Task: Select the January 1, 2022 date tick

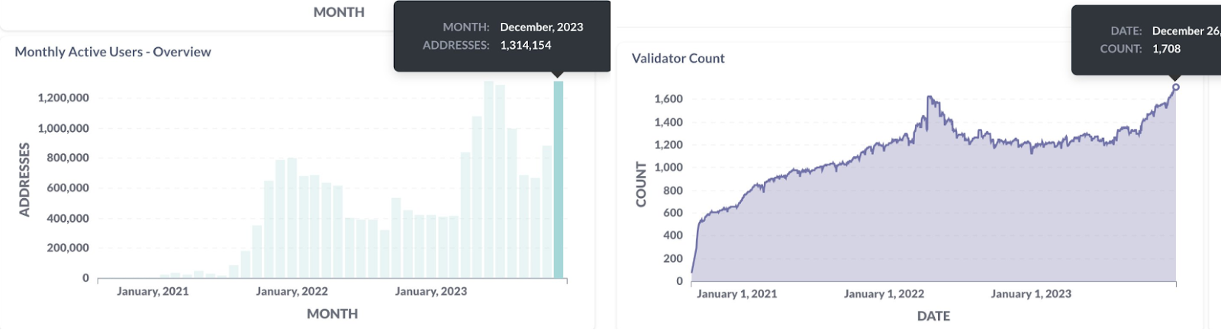Action: point(884,293)
